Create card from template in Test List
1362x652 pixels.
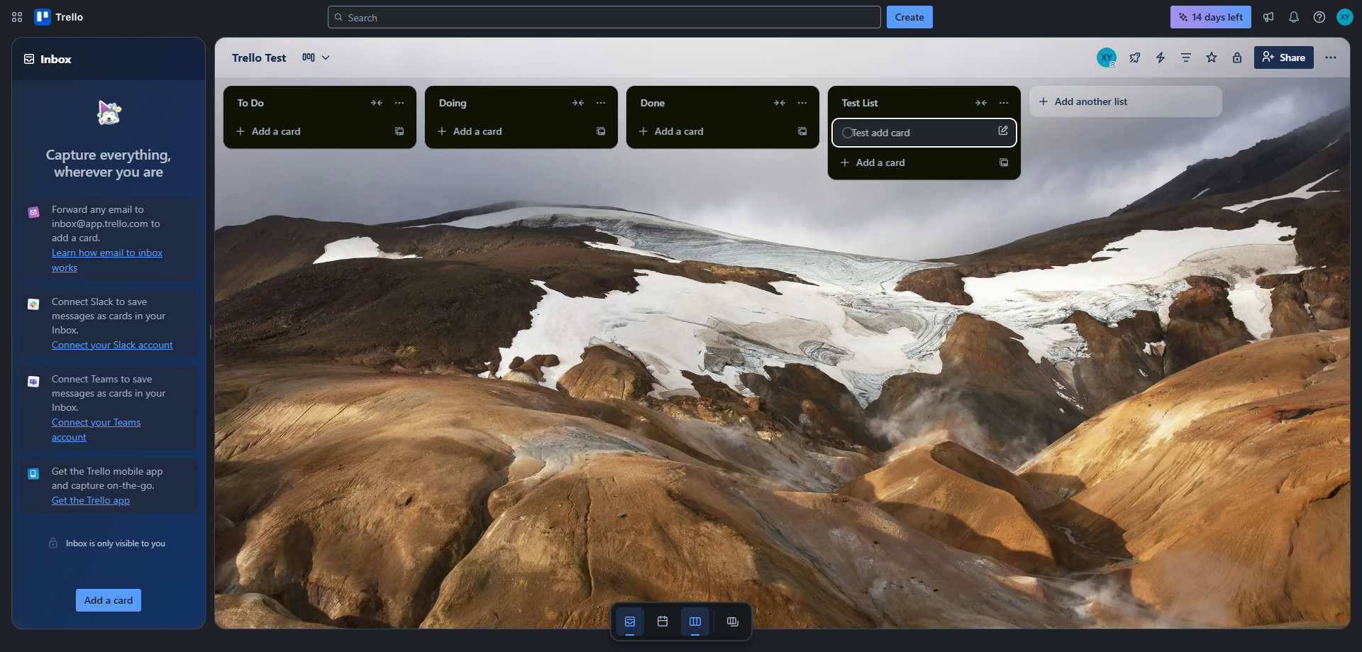tap(1004, 162)
